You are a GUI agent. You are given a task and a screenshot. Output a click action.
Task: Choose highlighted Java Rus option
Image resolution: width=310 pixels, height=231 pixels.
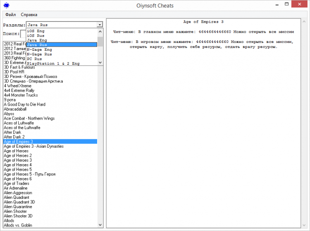[62, 45]
